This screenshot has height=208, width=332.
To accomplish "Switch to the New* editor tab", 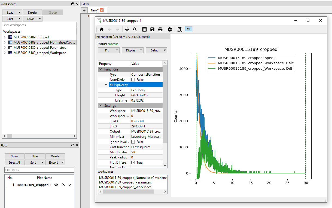I will coord(95,10).
